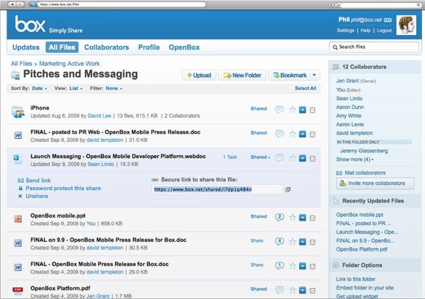This screenshot has width=425, height=299.
Task: Open the Updates tab
Action: 26,48
